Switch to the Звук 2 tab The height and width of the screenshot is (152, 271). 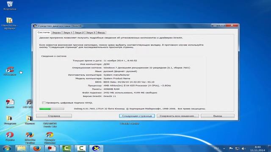pyautogui.click(x=79, y=33)
